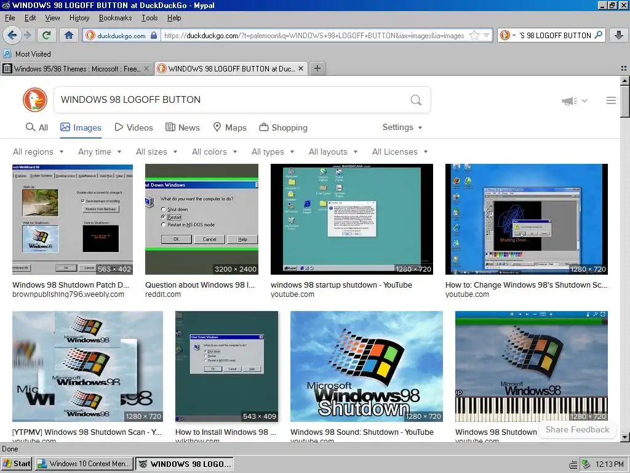
Task: Open the hamburger side menu
Action: pos(611,100)
